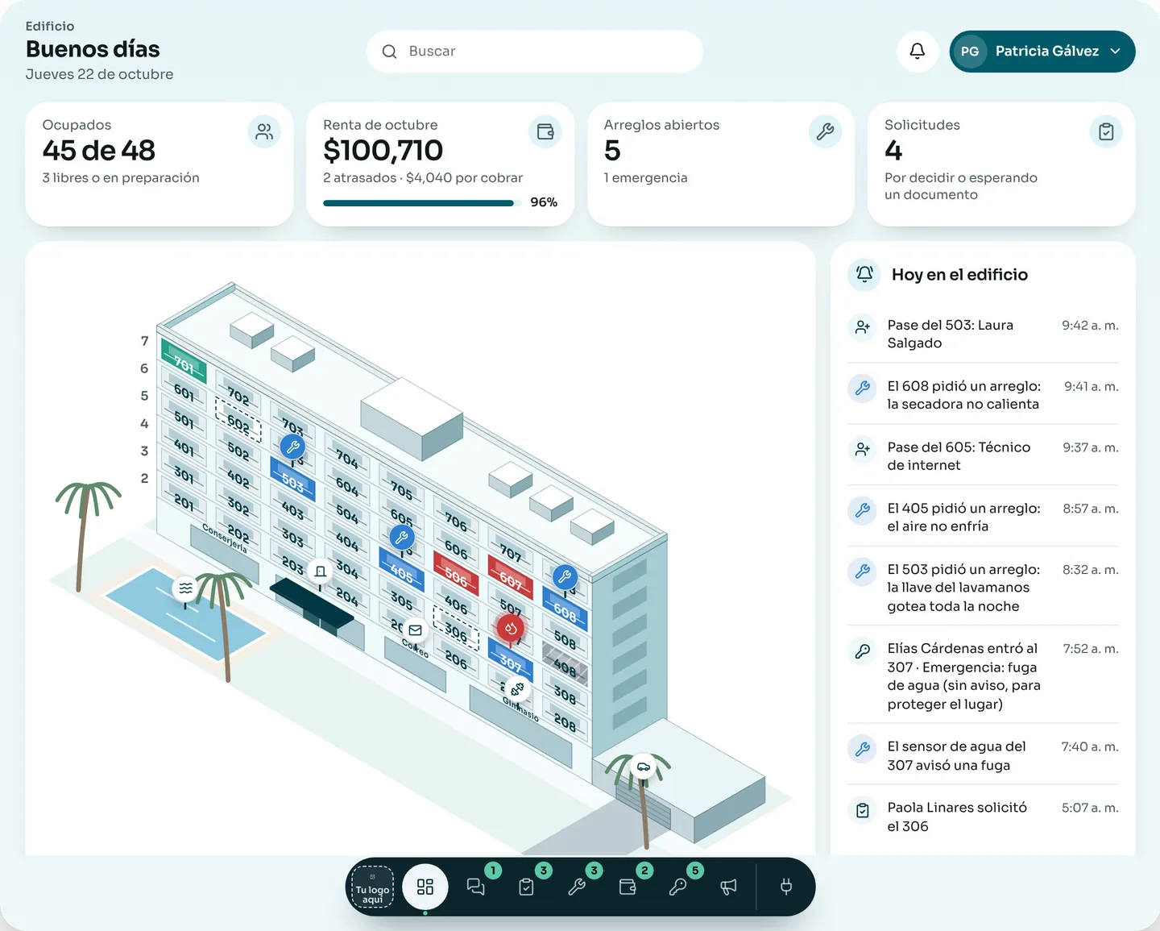Select floor 7 label

click(144, 341)
